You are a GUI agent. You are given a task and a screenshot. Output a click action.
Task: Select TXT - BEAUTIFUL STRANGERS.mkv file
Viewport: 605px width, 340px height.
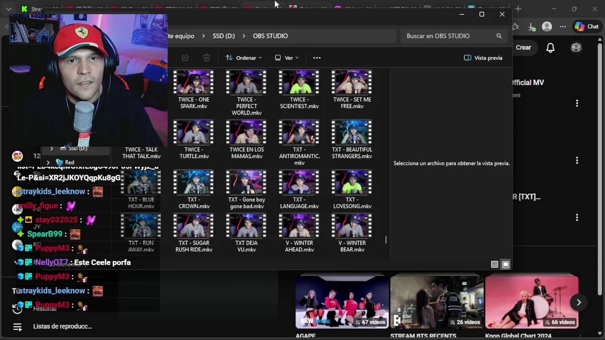click(352, 140)
